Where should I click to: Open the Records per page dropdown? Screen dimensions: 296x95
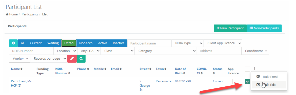49,59
